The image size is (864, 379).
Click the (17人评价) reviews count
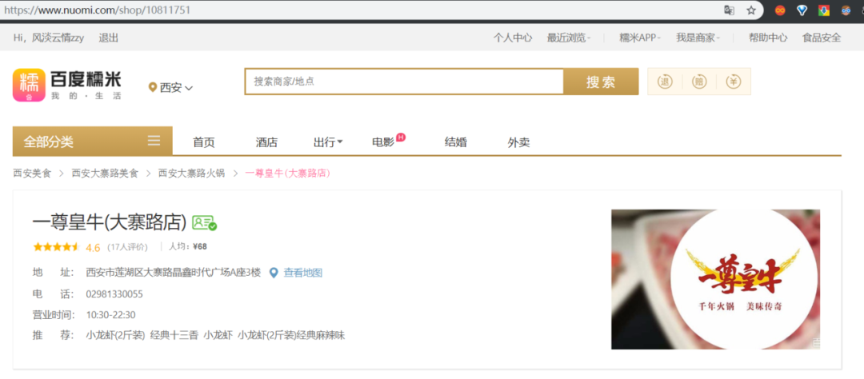point(128,247)
